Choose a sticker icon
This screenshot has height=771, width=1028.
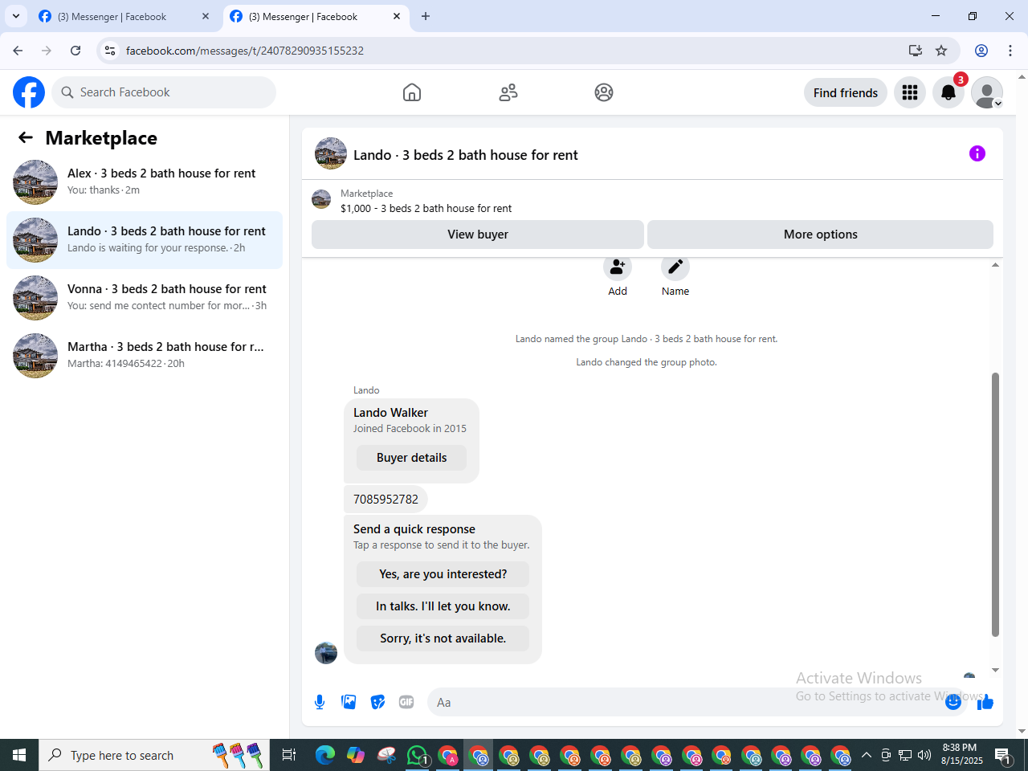377,702
